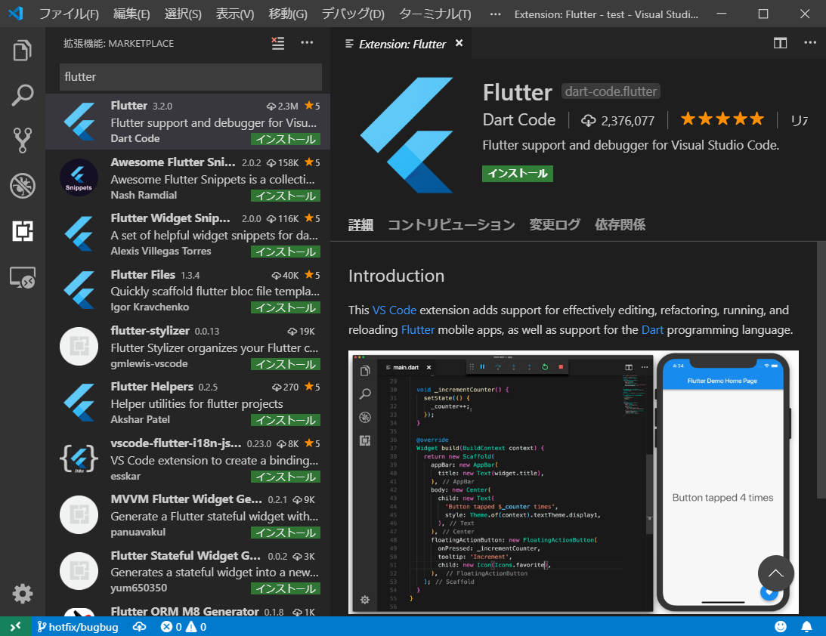Open the 移動(G) menu
This screenshot has height=636, width=826.
pyautogui.click(x=288, y=14)
